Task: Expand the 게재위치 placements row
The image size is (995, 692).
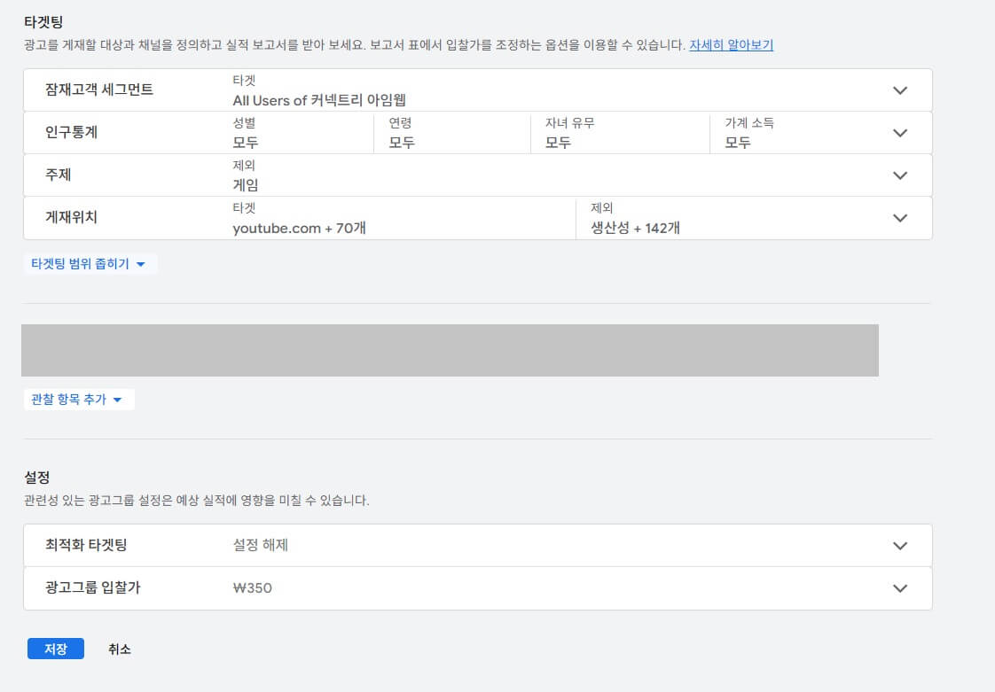Action: [901, 217]
